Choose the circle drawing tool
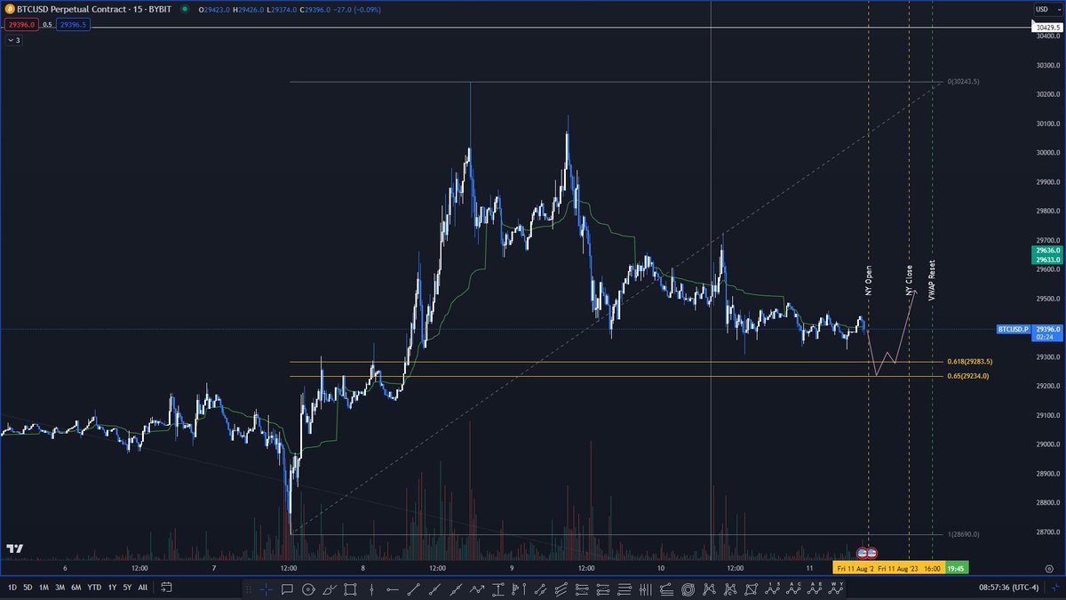The height and width of the screenshot is (600, 1066). point(308,588)
